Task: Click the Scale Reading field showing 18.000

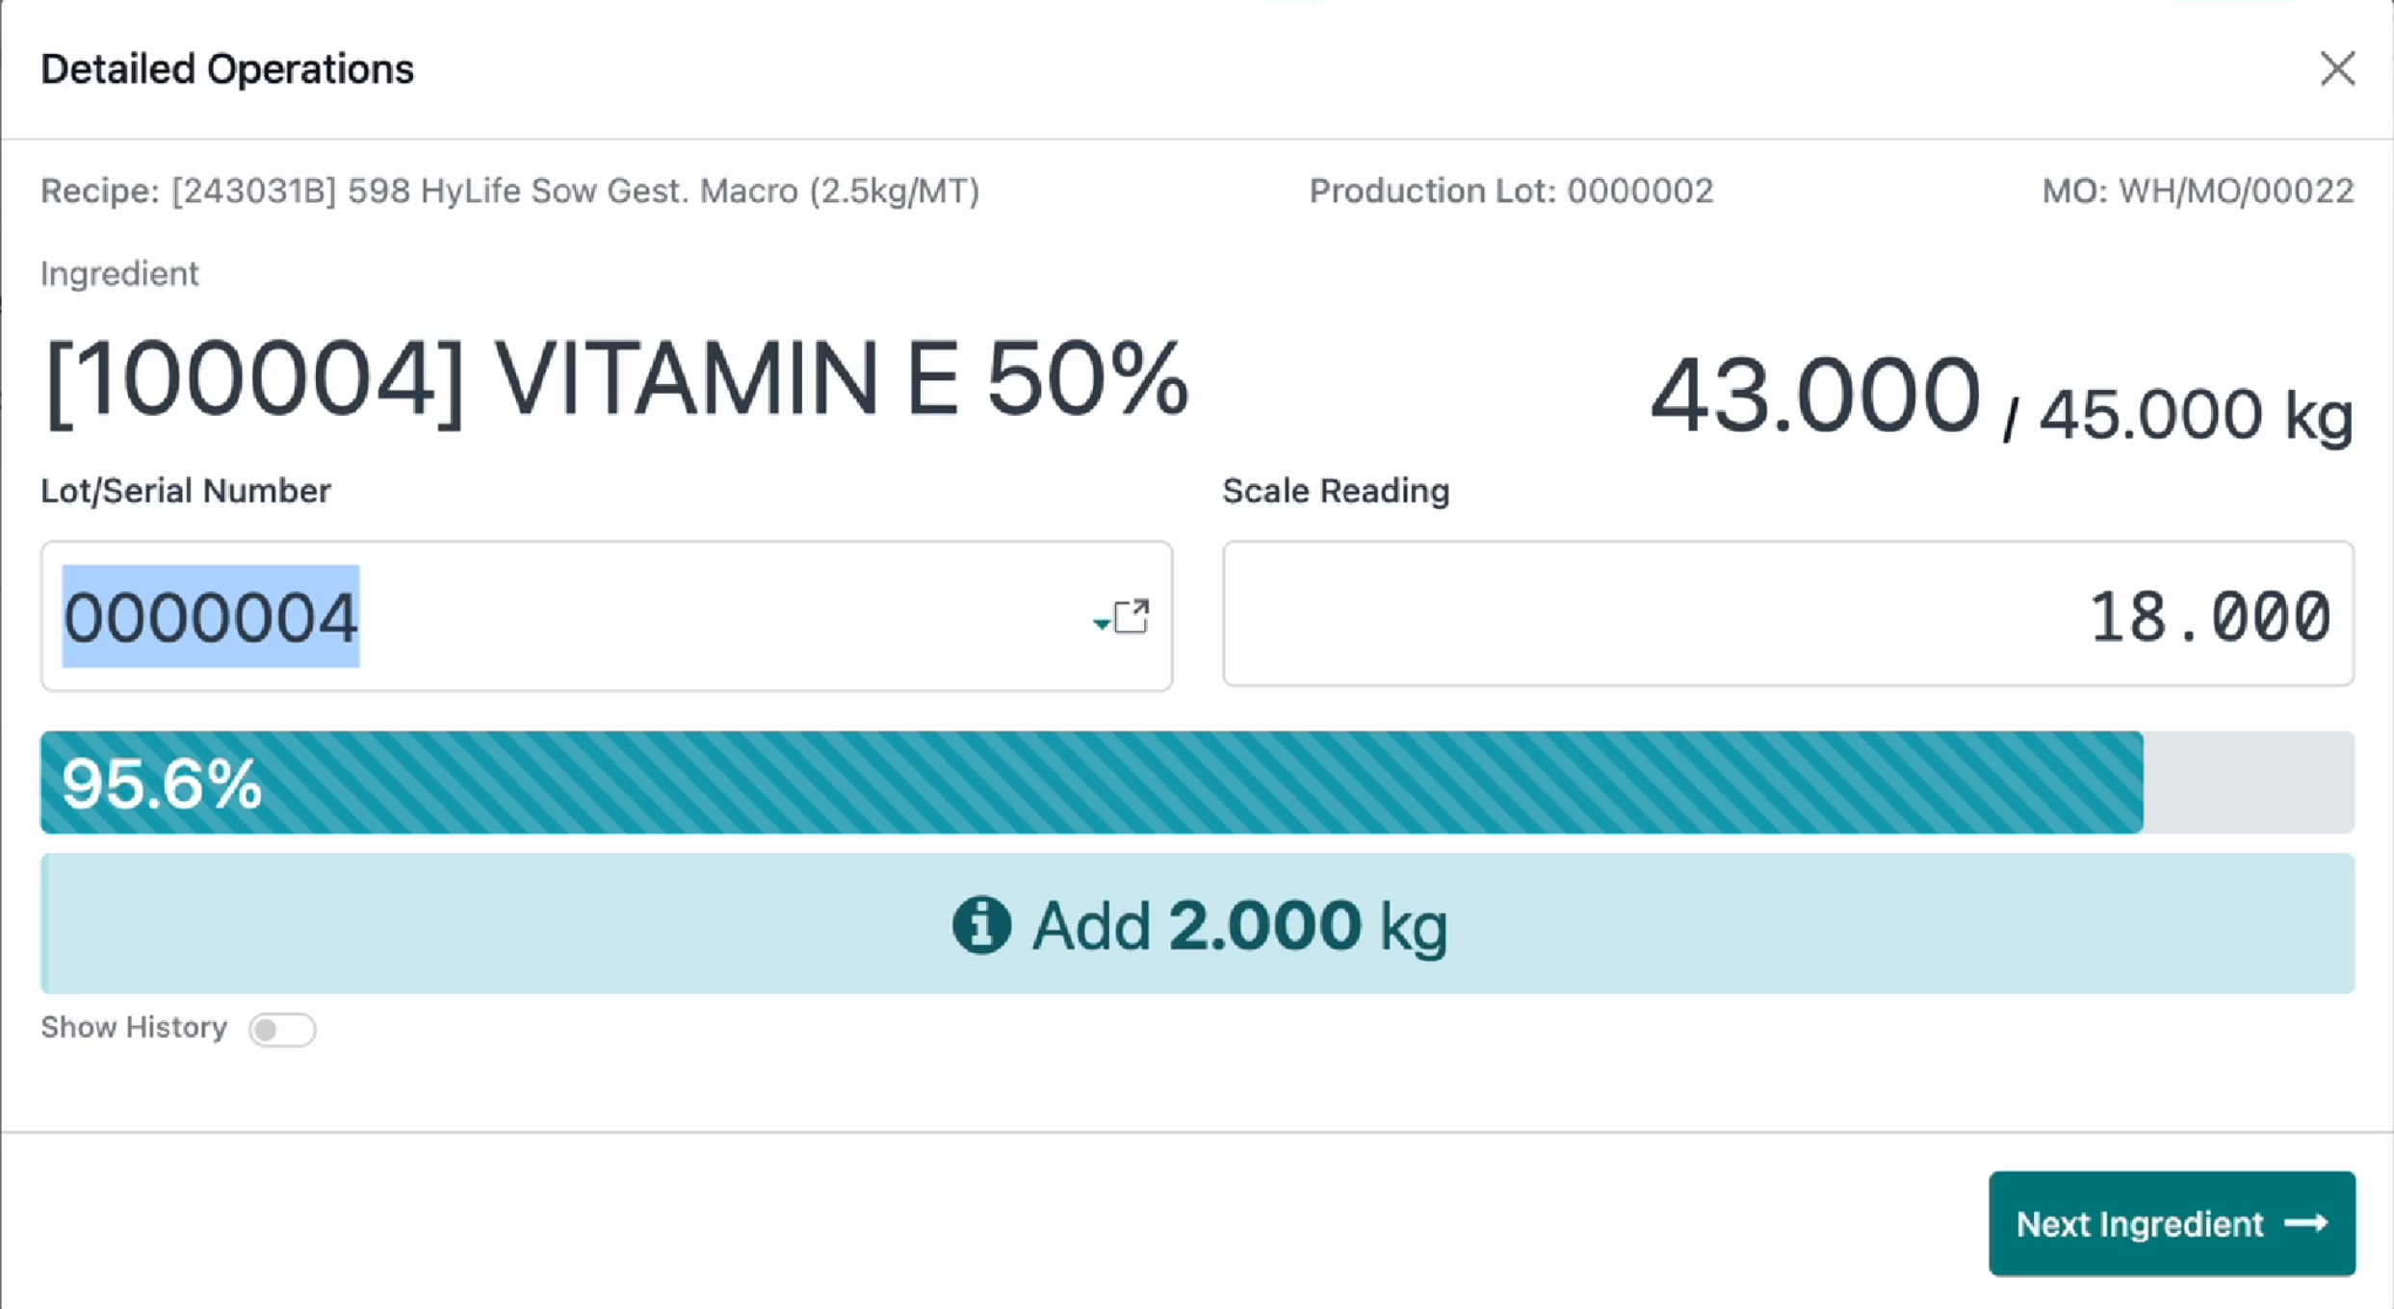Action: (1787, 614)
